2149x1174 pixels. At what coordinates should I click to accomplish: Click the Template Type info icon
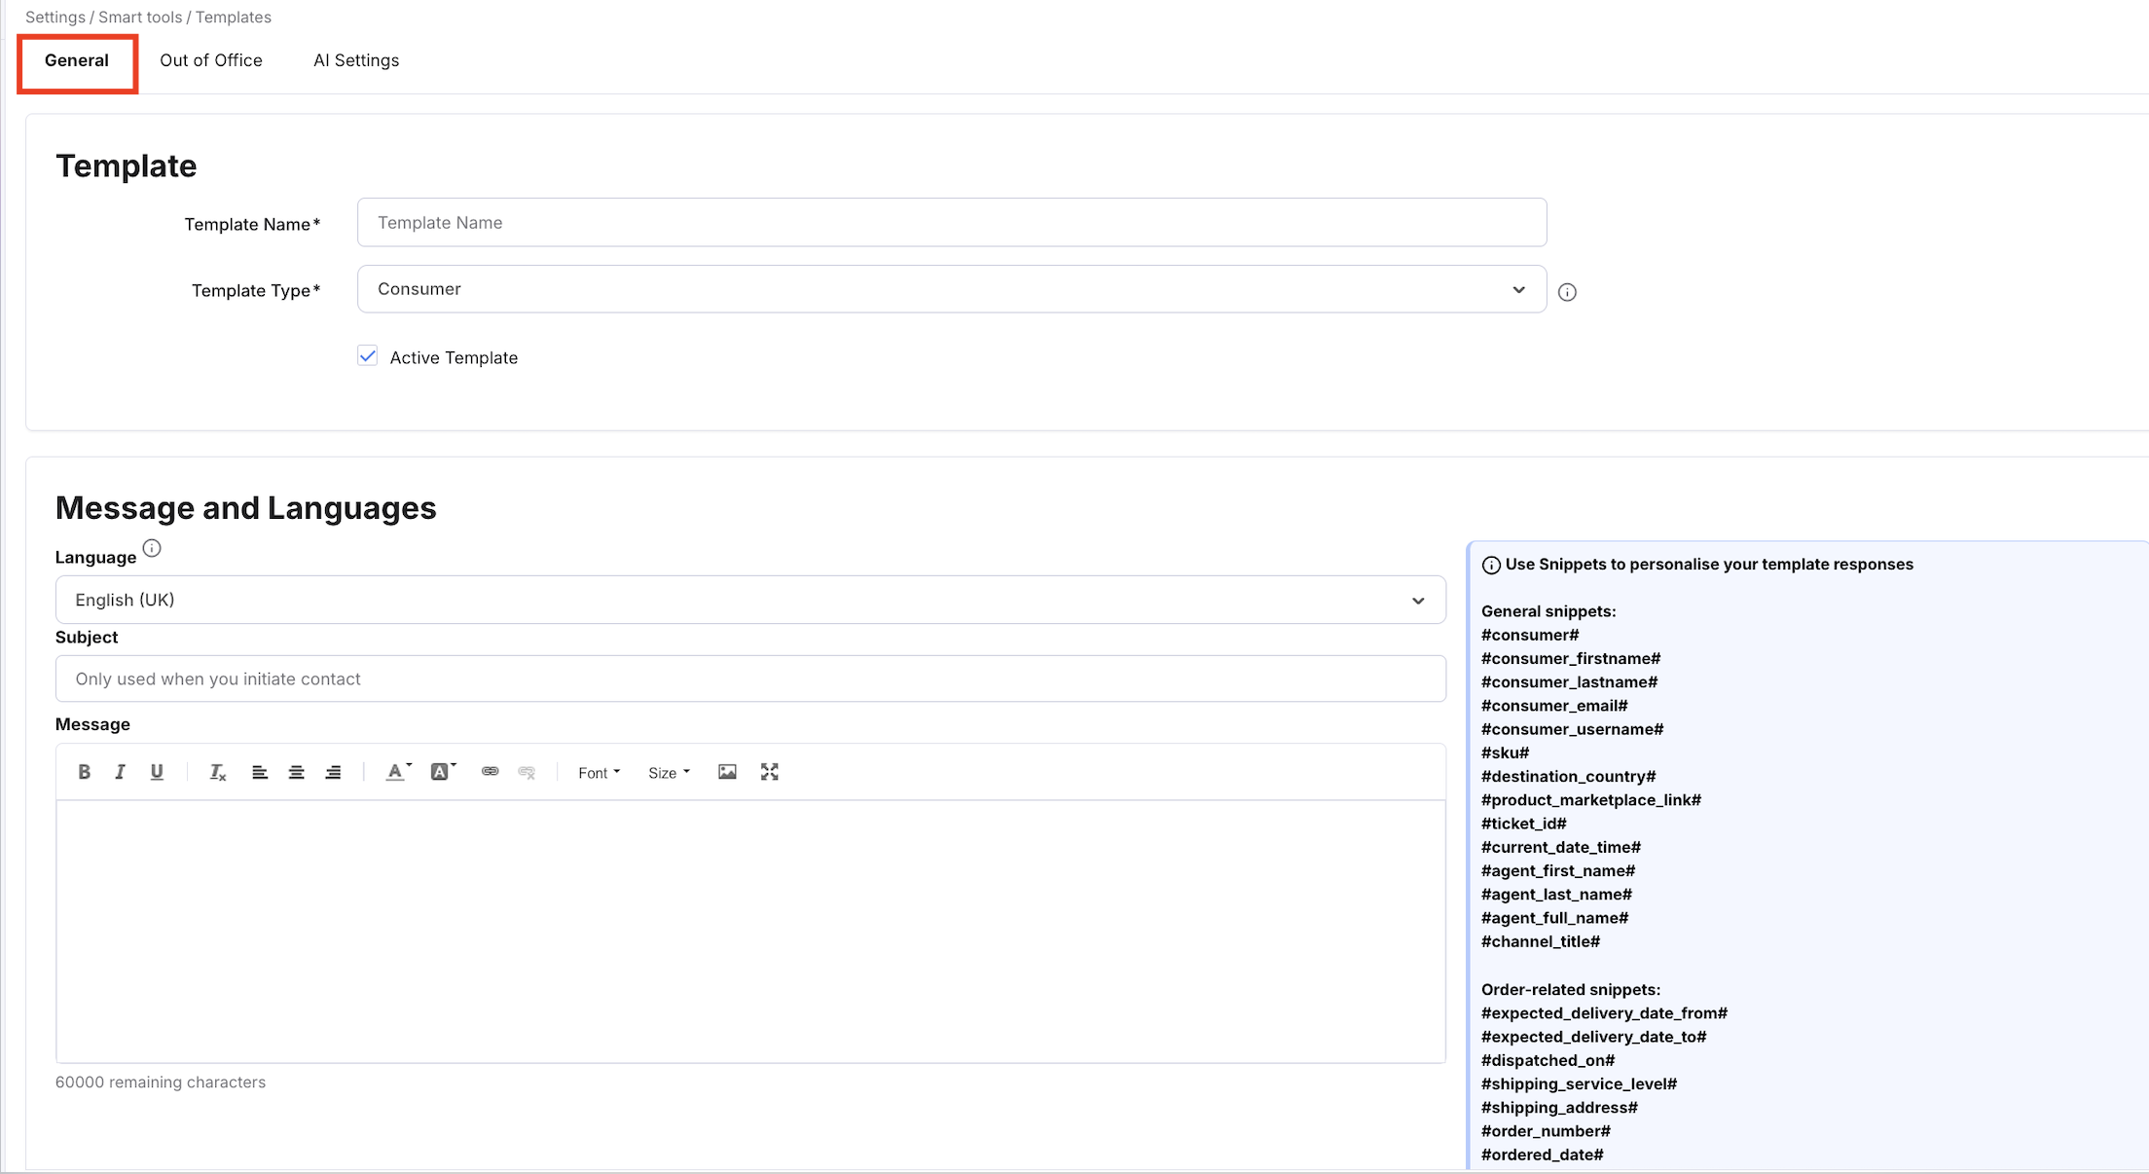[x=1567, y=292]
